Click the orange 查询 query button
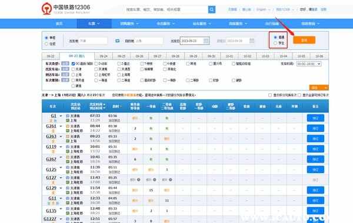The width and height of the screenshot is (353, 223). pyautogui.click(x=304, y=40)
